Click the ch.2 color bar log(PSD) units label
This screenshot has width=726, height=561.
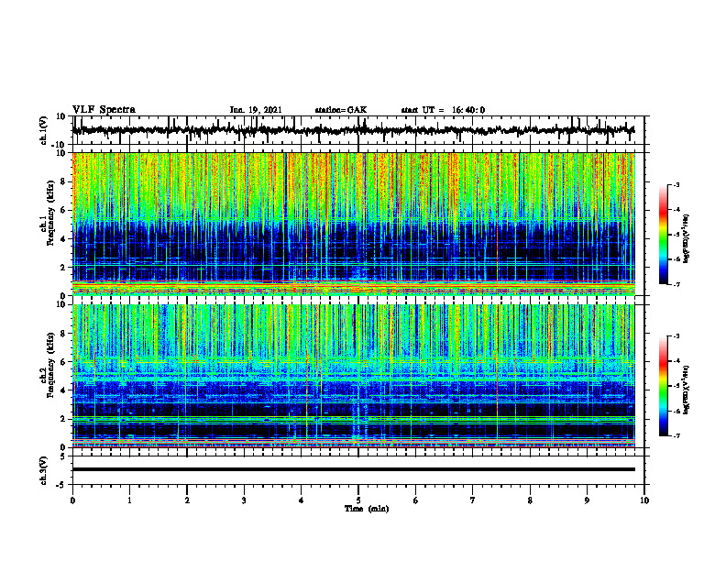point(687,390)
